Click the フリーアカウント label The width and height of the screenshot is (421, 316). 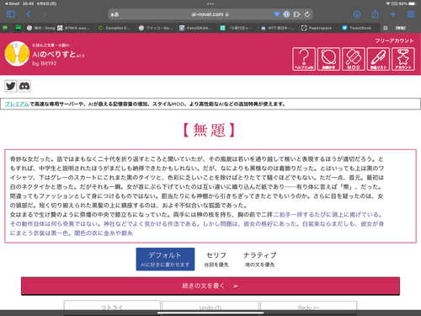pos(394,40)
